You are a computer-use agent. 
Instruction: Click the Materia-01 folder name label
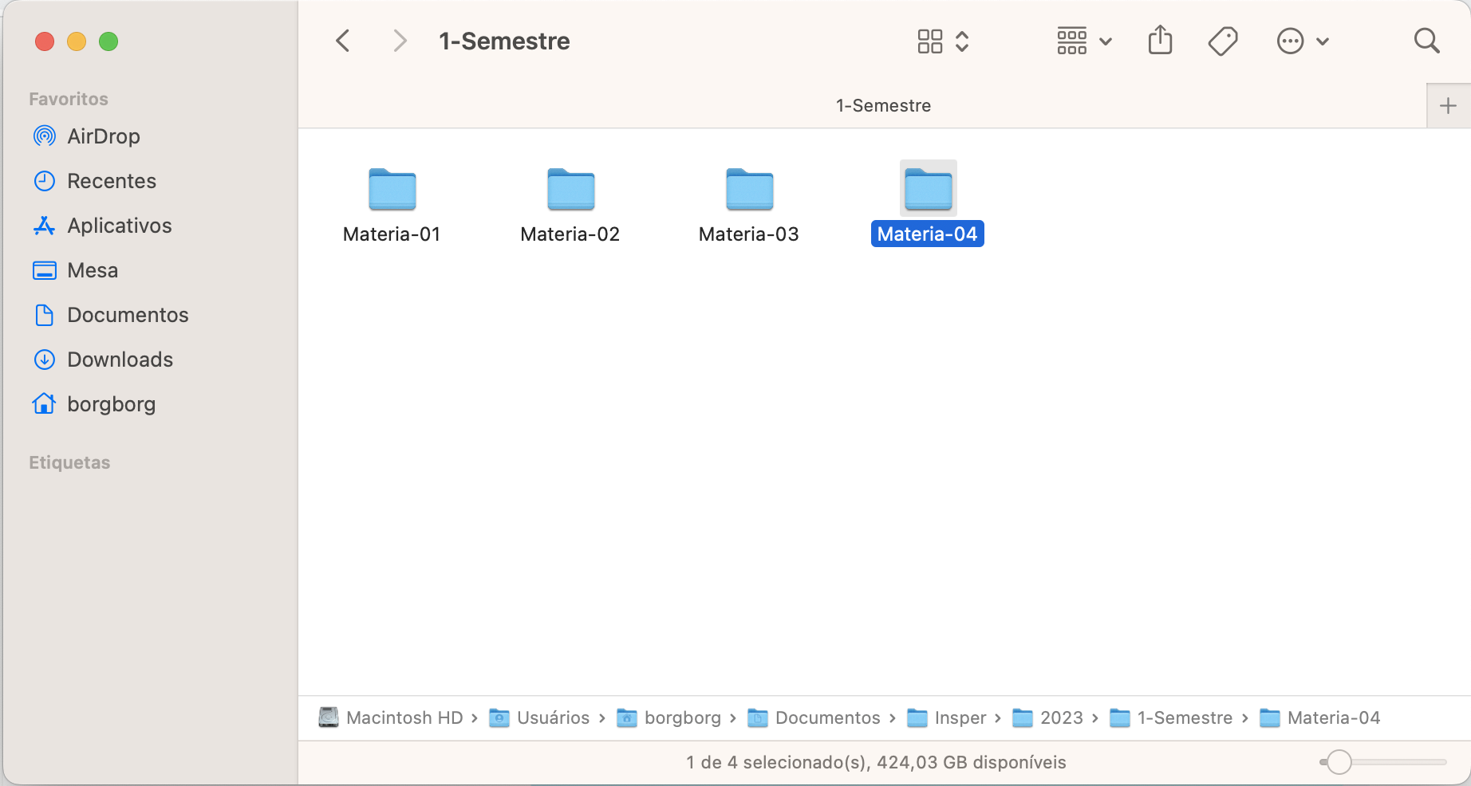coord(392,234)
